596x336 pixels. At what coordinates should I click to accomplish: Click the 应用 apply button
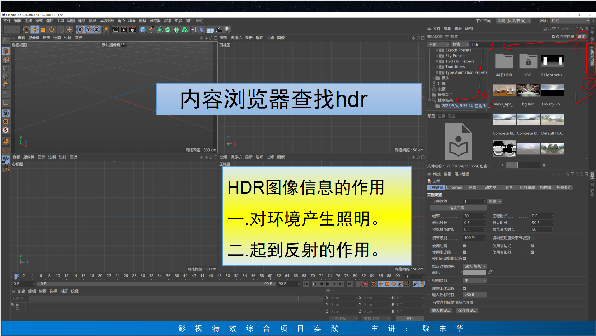coord(410,318)
